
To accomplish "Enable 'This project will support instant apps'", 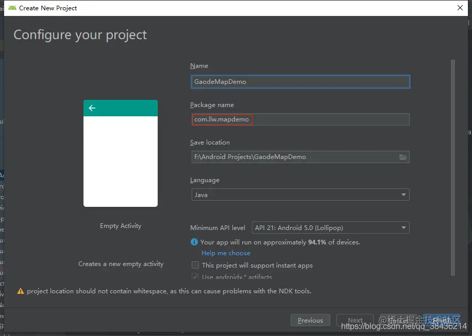I will (x=195, y=265).
